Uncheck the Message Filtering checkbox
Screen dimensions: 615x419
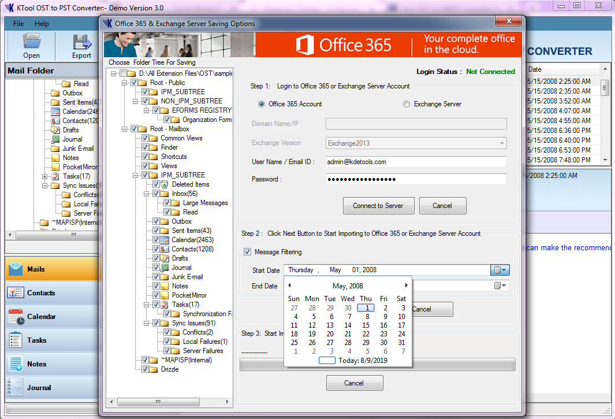coord(248,252)
